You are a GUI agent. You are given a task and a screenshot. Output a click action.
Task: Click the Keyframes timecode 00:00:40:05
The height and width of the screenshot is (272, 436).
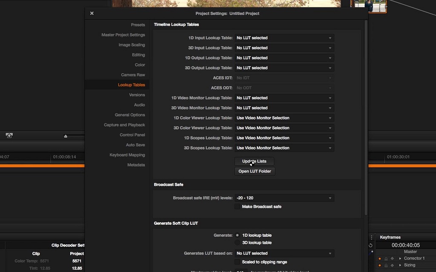[406, 245]
